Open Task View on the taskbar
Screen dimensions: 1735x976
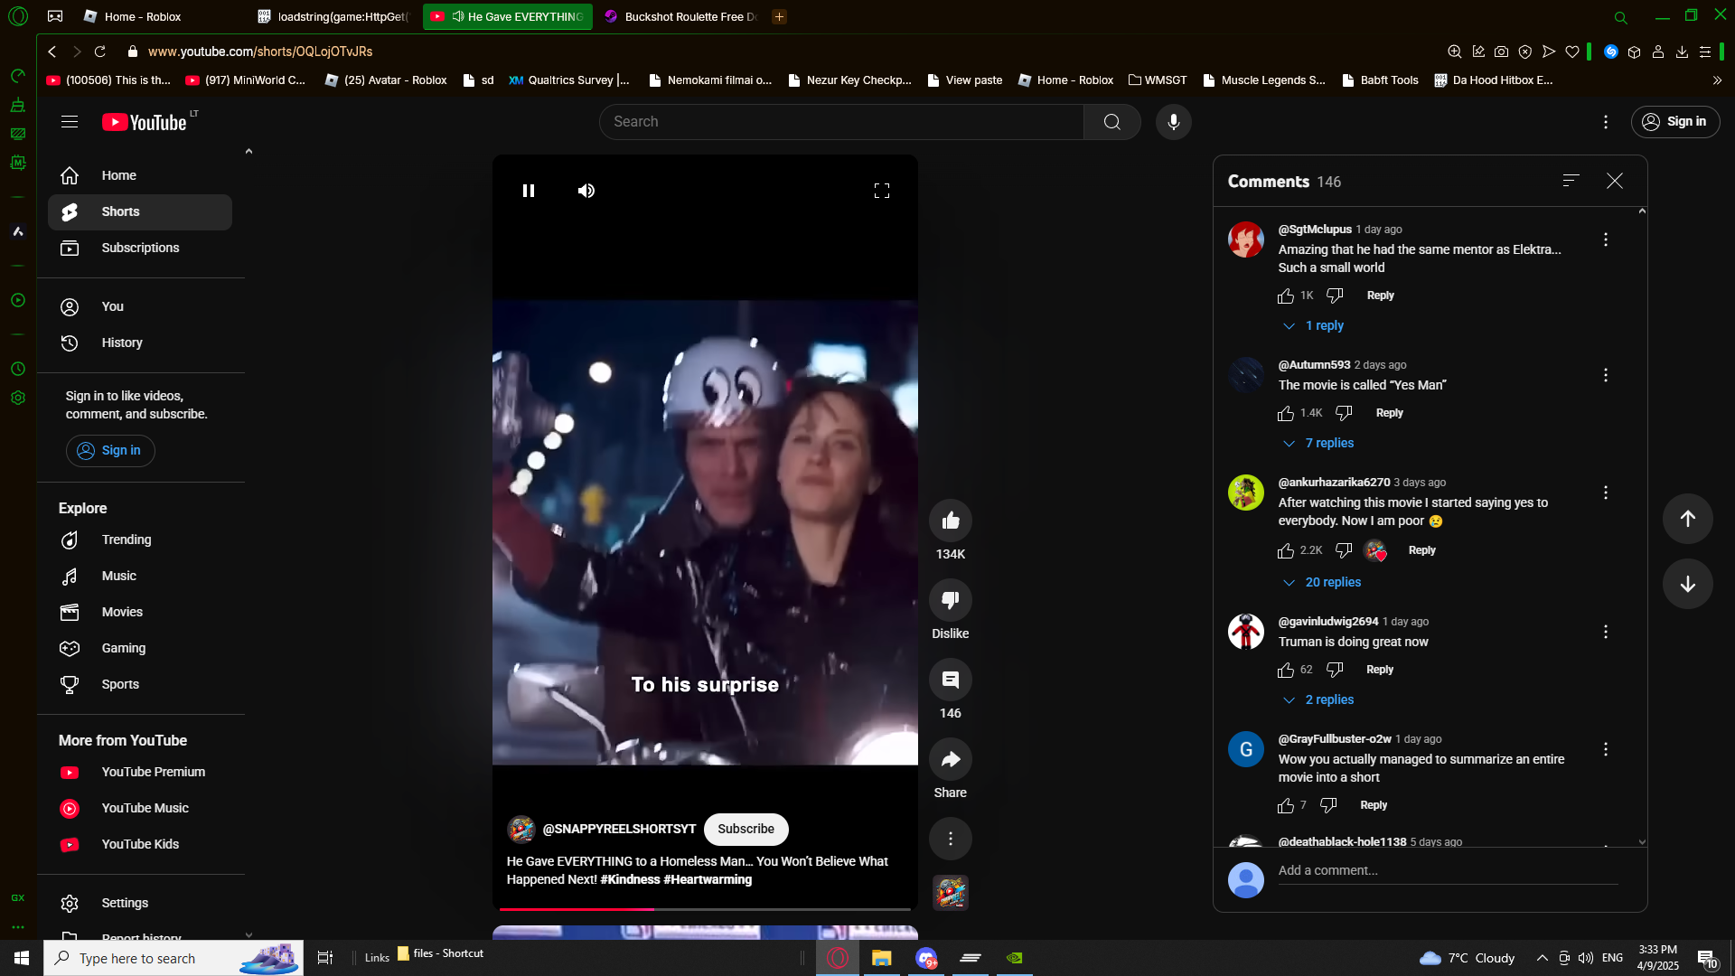[x=325, y=958]
